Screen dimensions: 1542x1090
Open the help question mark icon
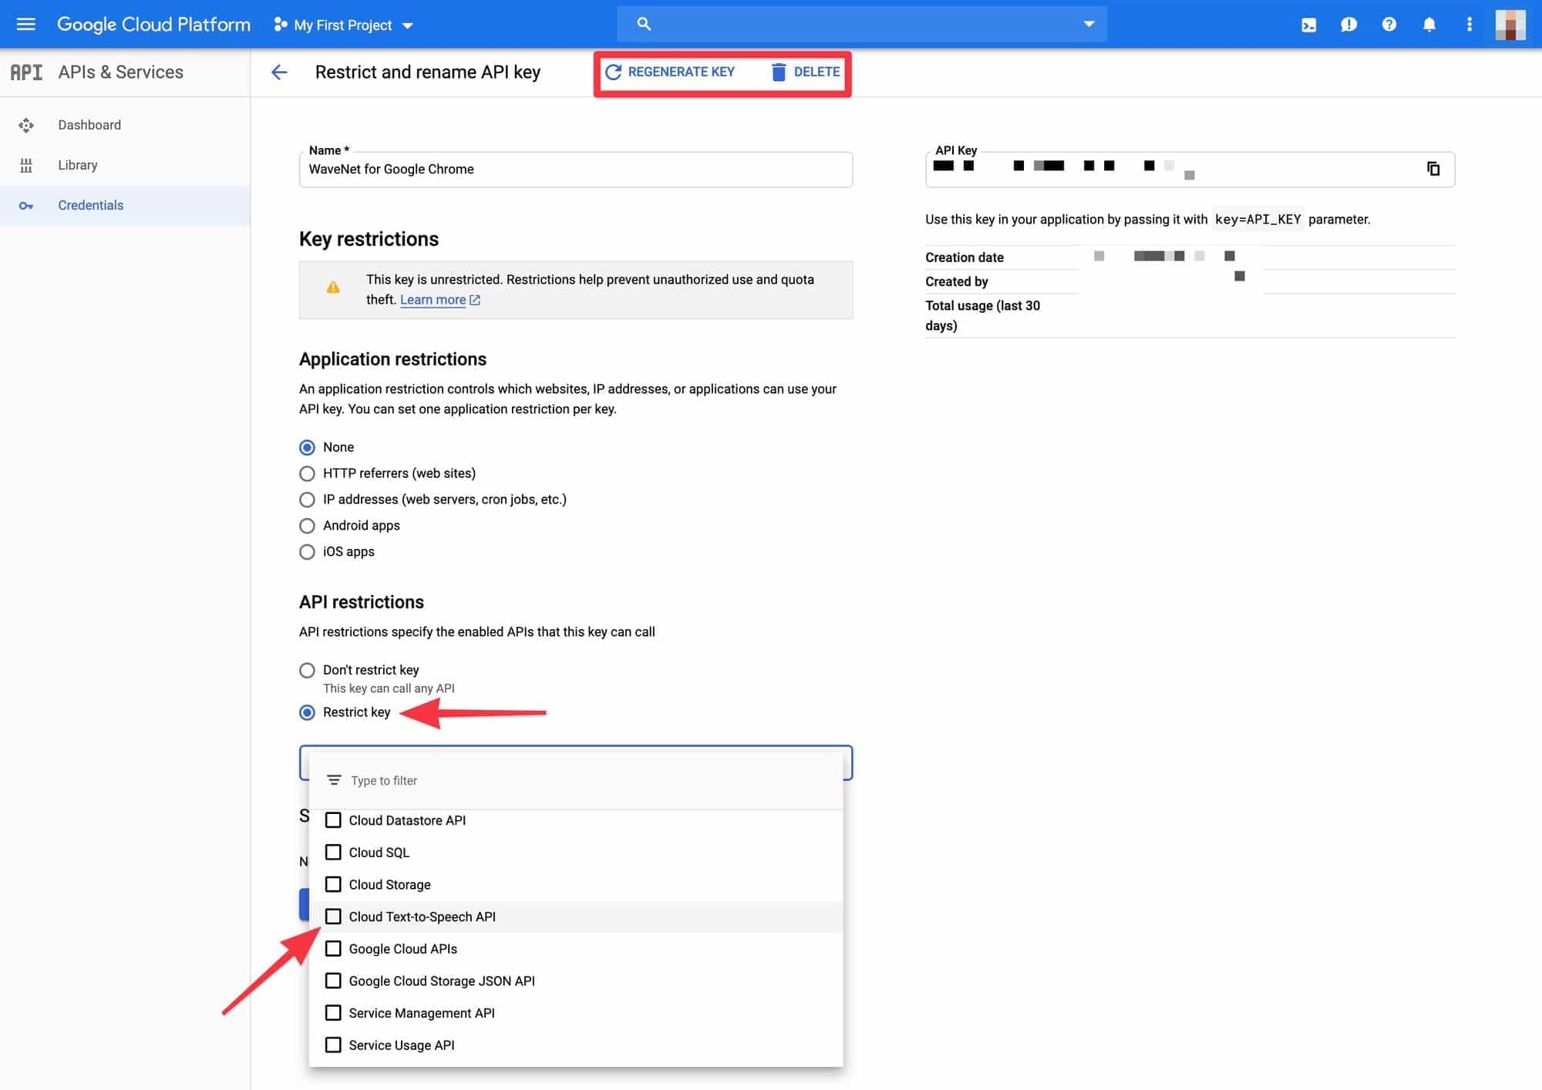click(1389, 25)
